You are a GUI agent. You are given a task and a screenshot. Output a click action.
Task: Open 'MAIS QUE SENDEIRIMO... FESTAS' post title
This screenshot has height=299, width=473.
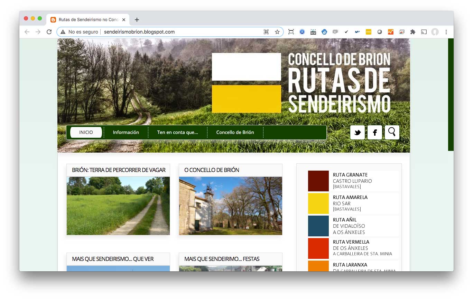pos(222,259)
